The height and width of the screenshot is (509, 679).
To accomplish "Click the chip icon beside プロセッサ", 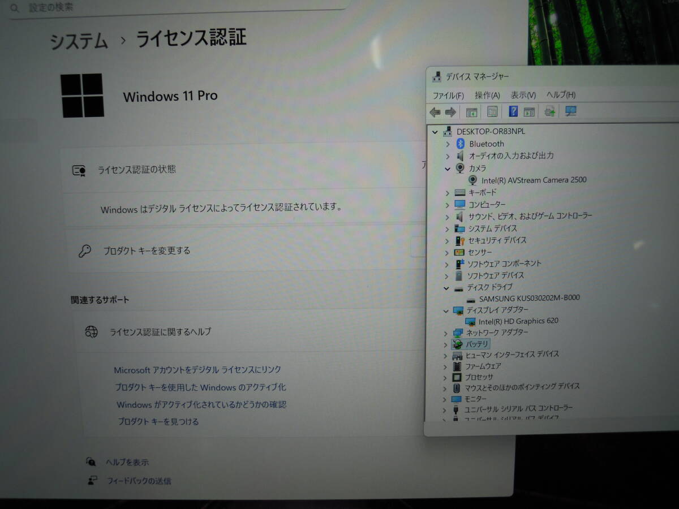I will (x=457, y=377).
